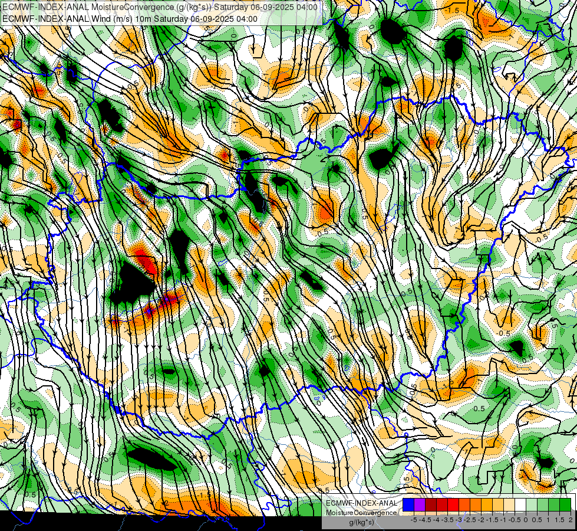The height and width of the screenshot is (531, 577).
Task: Click the purple legend swatch
Action: point(420,504)
